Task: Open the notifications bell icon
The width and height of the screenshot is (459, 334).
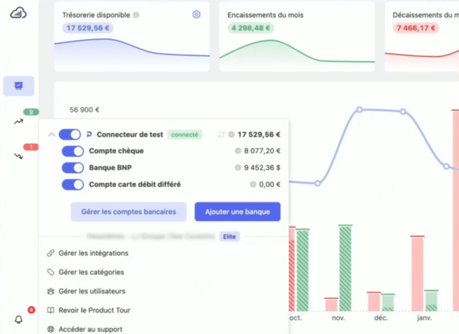Action: [19, 319]
